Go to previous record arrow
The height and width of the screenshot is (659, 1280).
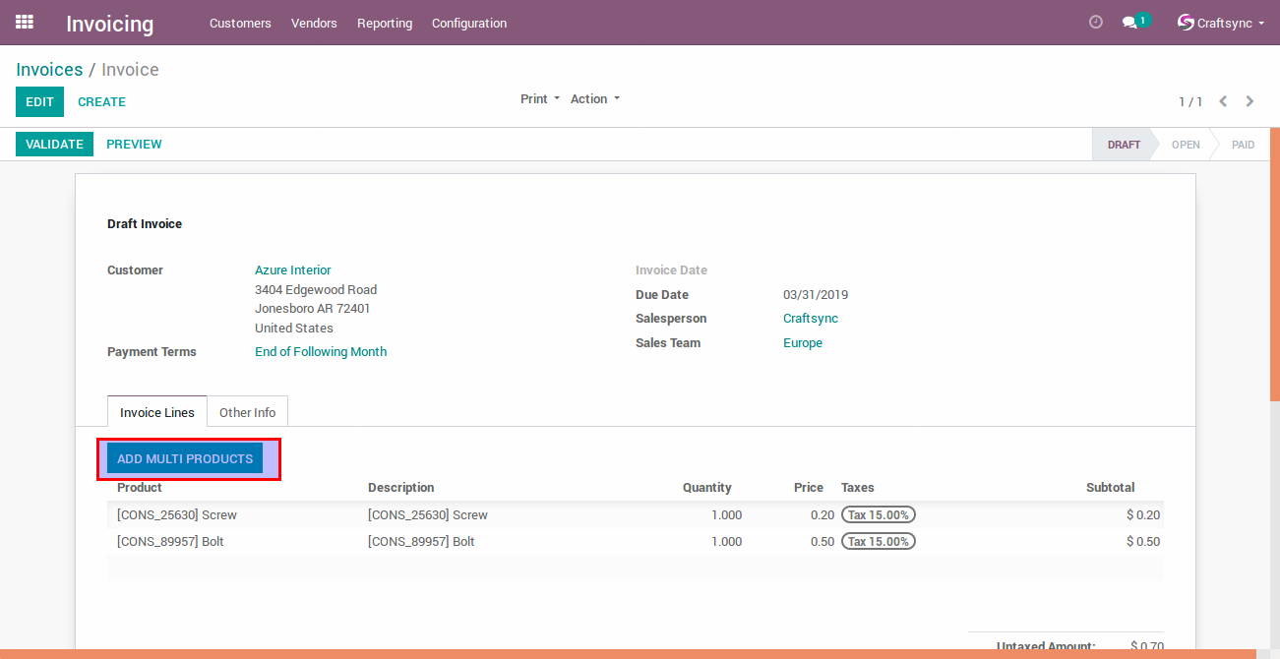pos(1223,101)
